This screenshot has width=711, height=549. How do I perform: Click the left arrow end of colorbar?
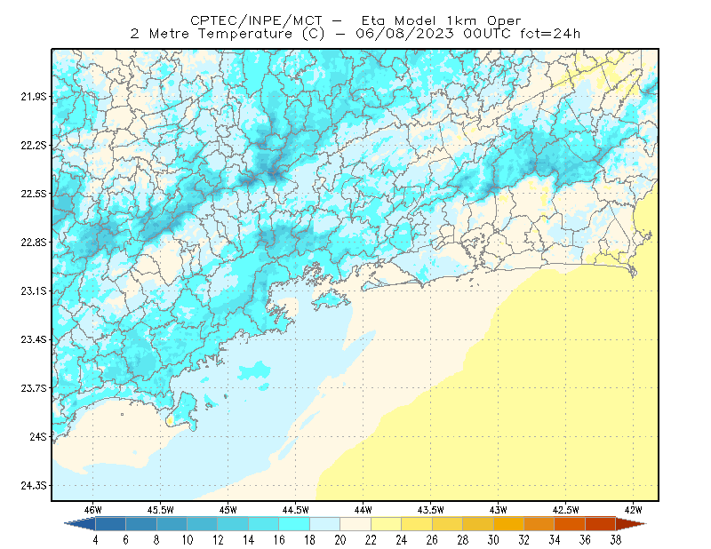[80, 524]
